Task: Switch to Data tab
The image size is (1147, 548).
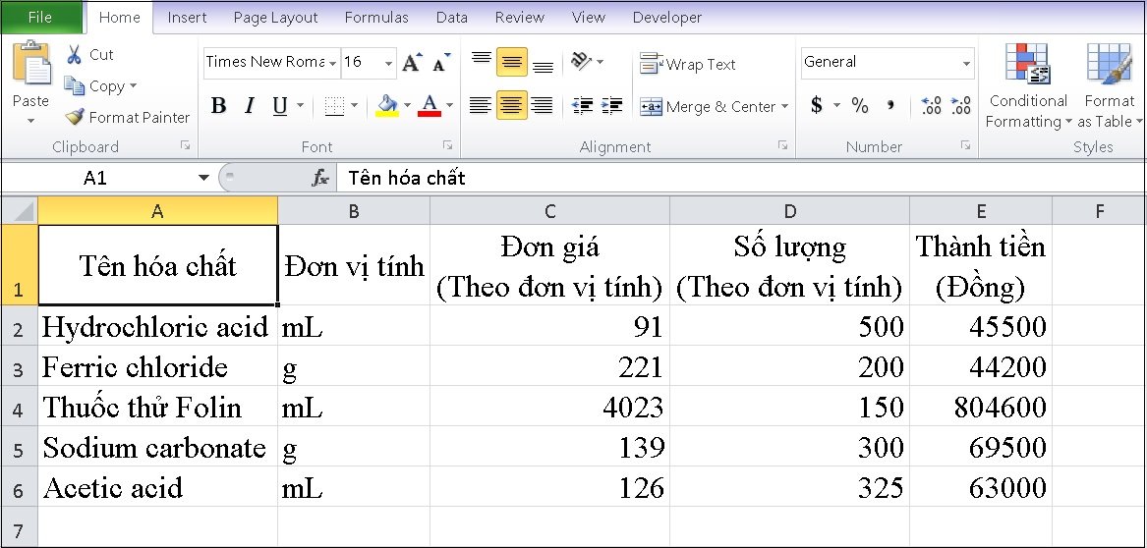Action: [452, 18]
